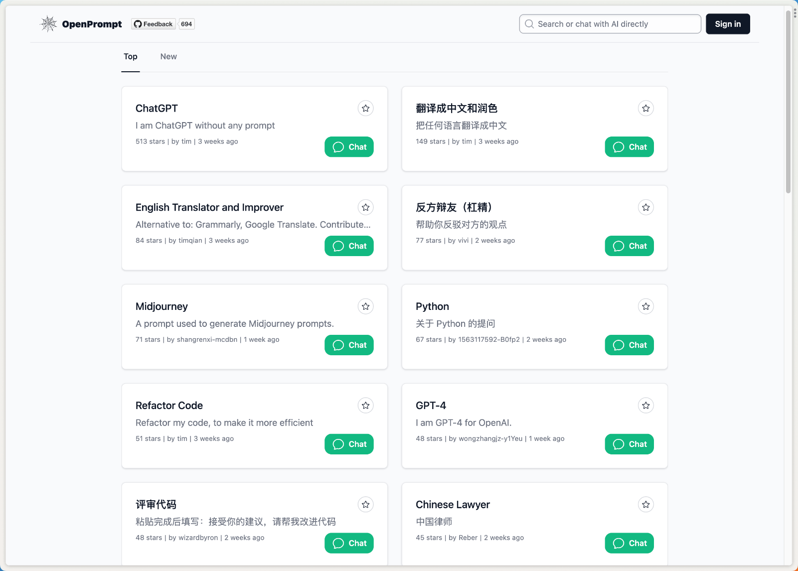Star the GPT-4 prompt
Image resolution: width=798 pixels, height=571 pixels.
(645, 405)
